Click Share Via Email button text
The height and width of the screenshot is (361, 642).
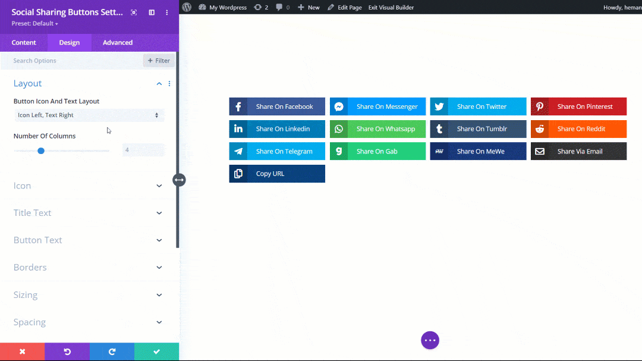coord(580,151)
